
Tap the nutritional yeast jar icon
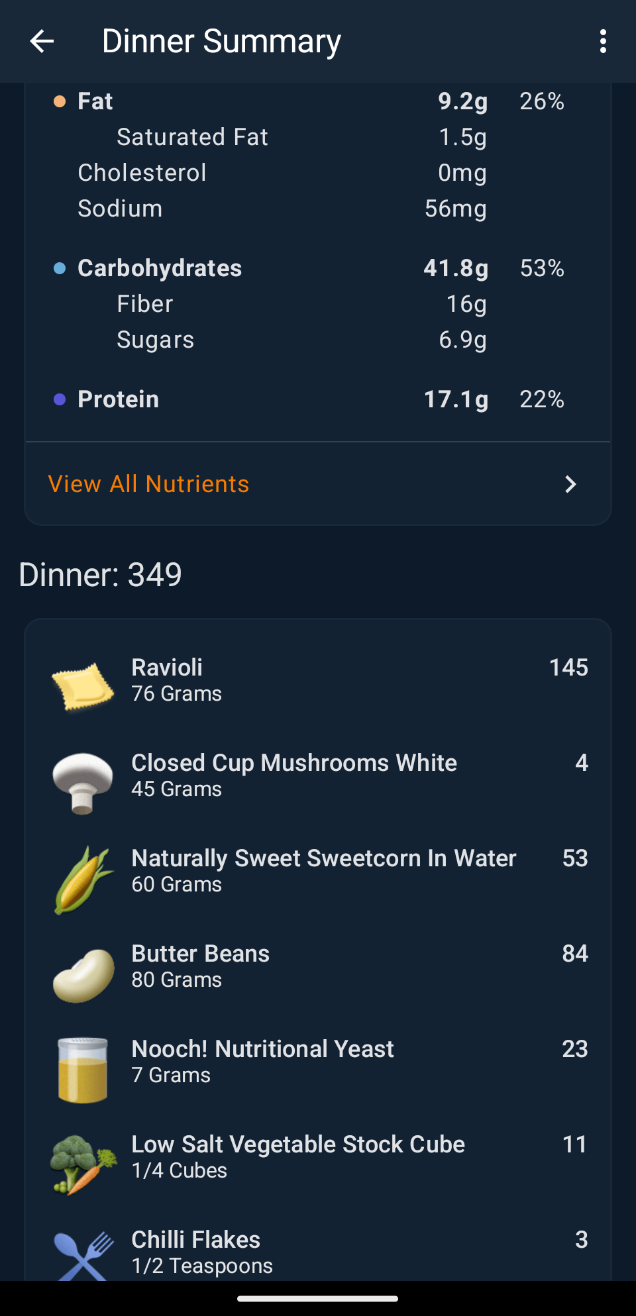point(83,1070)
